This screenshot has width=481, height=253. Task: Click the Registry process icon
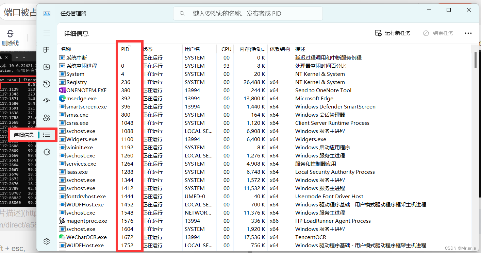(x=62, y=82)
